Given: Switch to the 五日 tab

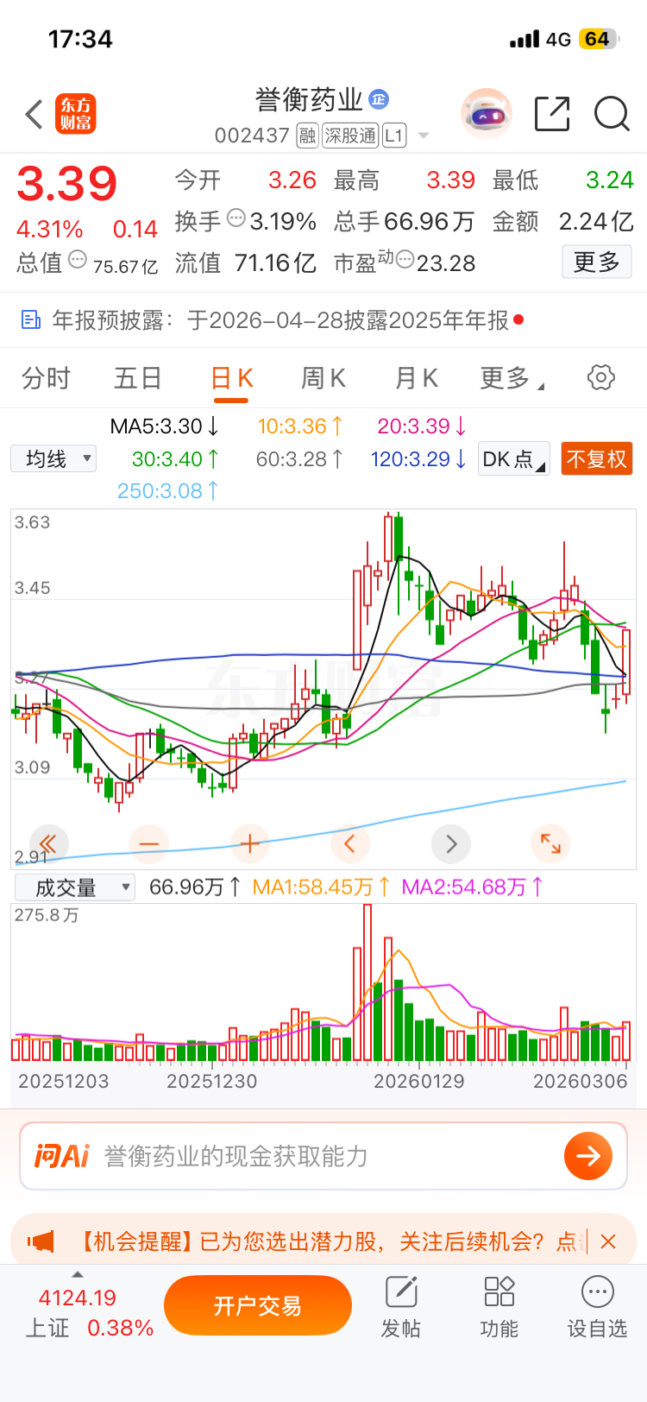Looking at the screenshot, I should click(138, 378).
